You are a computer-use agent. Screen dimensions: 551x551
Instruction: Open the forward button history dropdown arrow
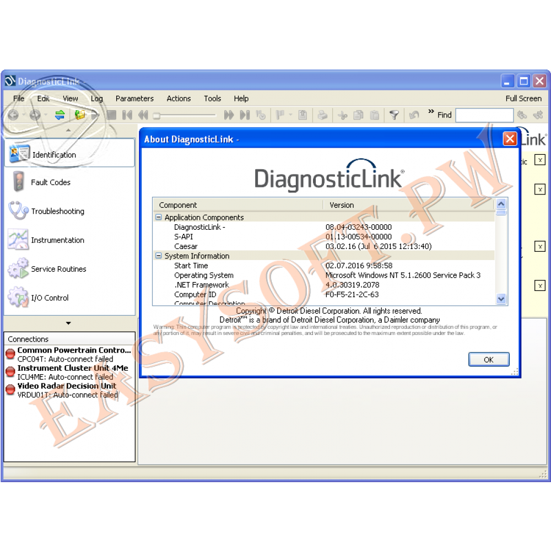coord(45,115)
